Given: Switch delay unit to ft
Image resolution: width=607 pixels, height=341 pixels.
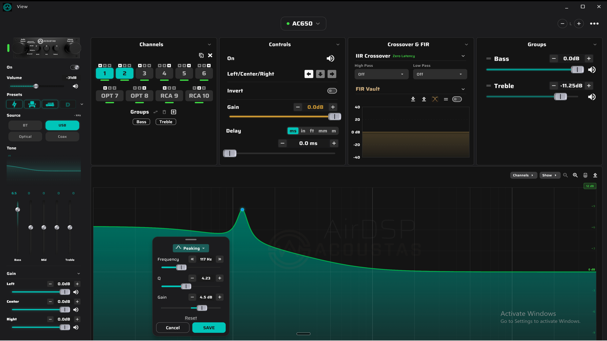Looking at the screenshot, I should [x=312, y=131].
